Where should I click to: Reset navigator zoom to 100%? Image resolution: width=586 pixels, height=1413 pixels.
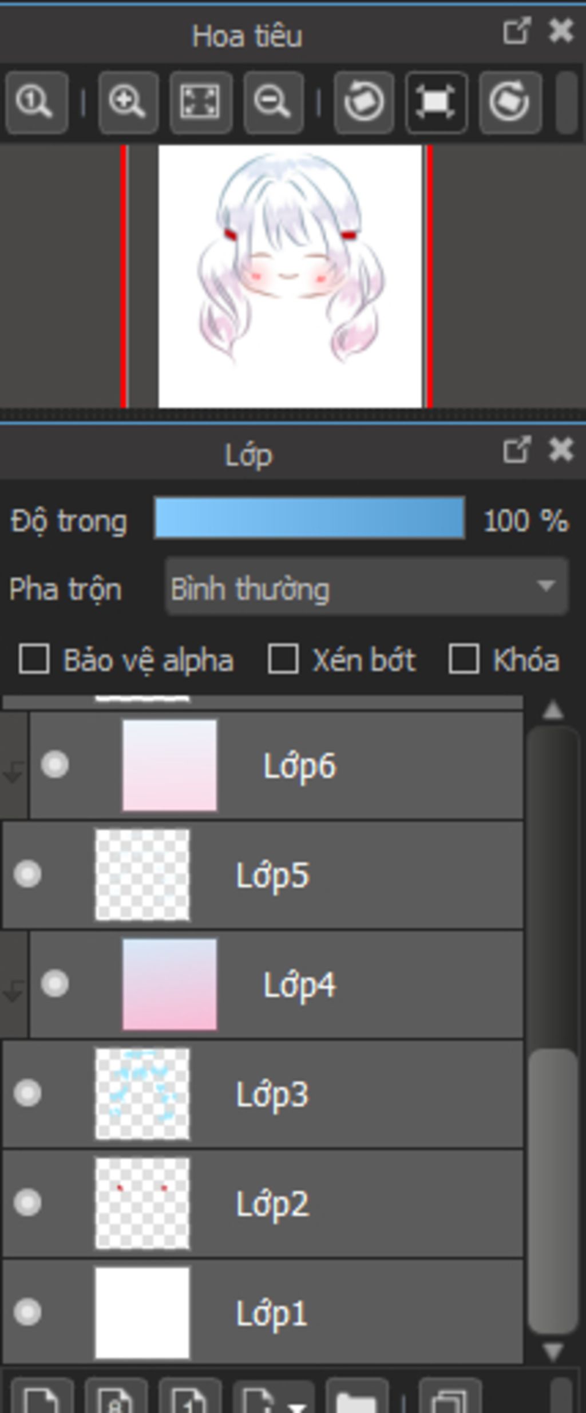(x=37, y=102)
